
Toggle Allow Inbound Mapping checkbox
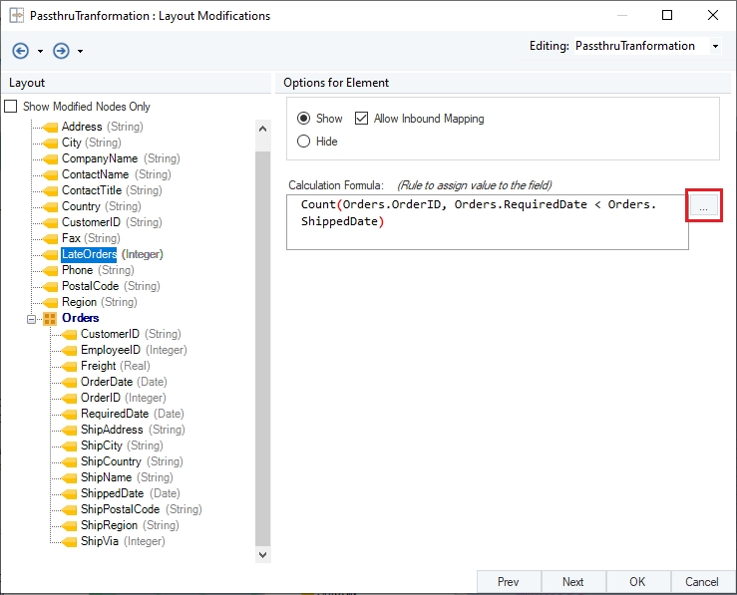point(361,119)
